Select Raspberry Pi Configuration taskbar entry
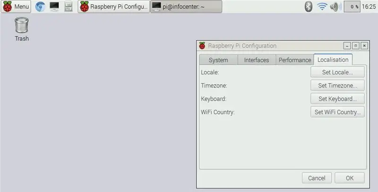Viewport: 378px width, 192px height. 114,7
